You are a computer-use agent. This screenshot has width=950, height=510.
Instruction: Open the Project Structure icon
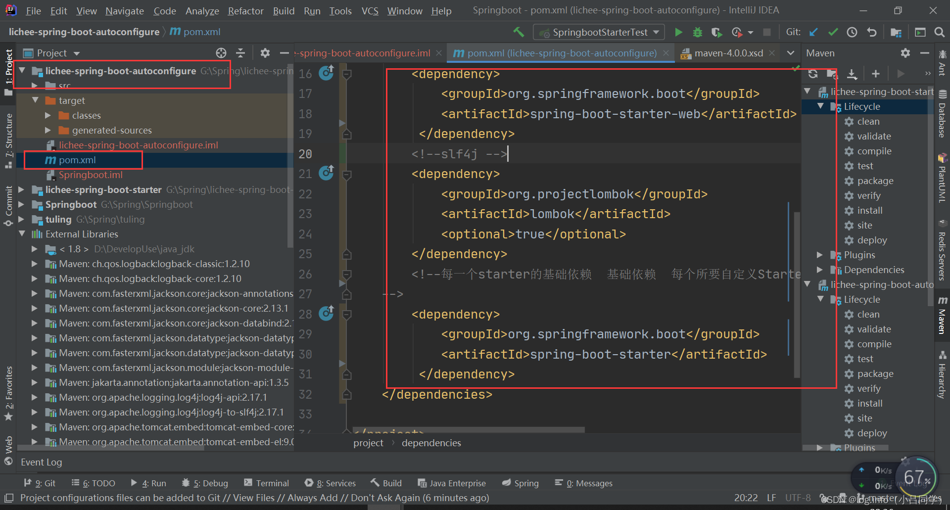[896, 32]
